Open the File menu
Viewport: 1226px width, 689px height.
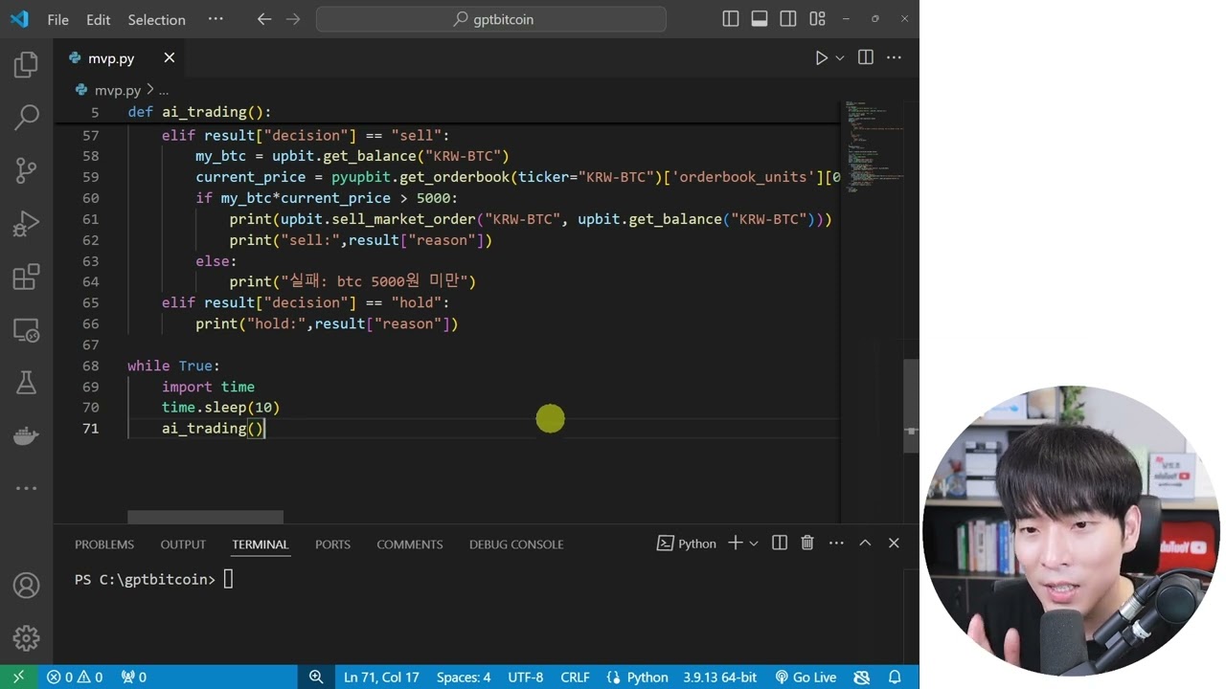[x=57, y=19]
